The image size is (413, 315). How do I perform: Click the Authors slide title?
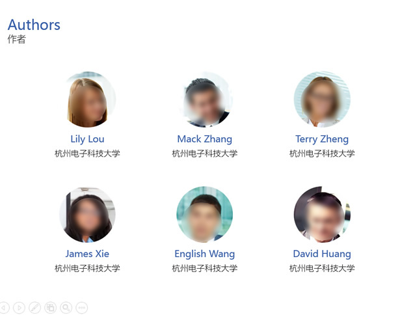34,25
